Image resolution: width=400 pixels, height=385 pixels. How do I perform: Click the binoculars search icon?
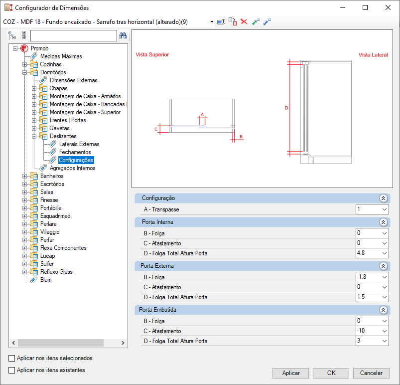pos(123,35)
